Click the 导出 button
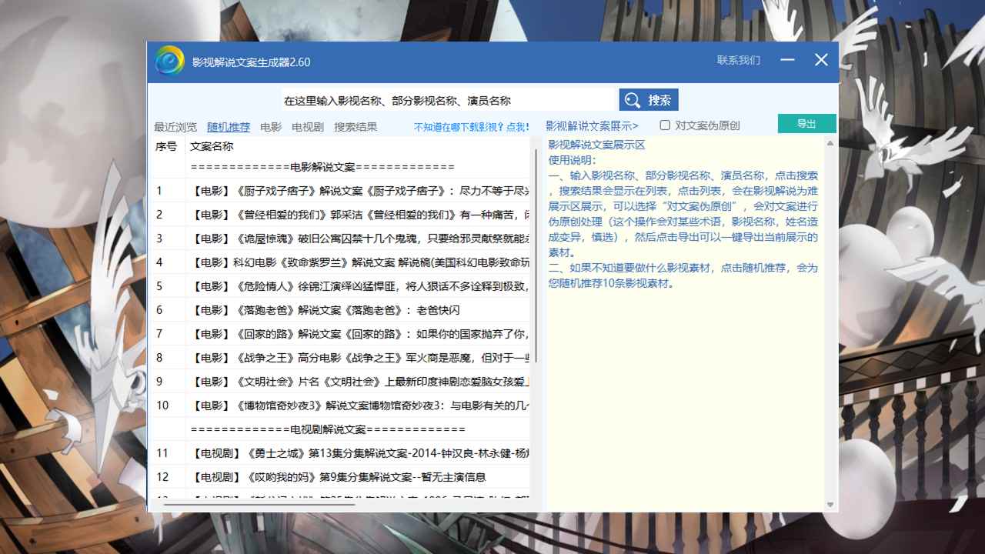This screenshot has width=985, height=554. coord(806,124)
